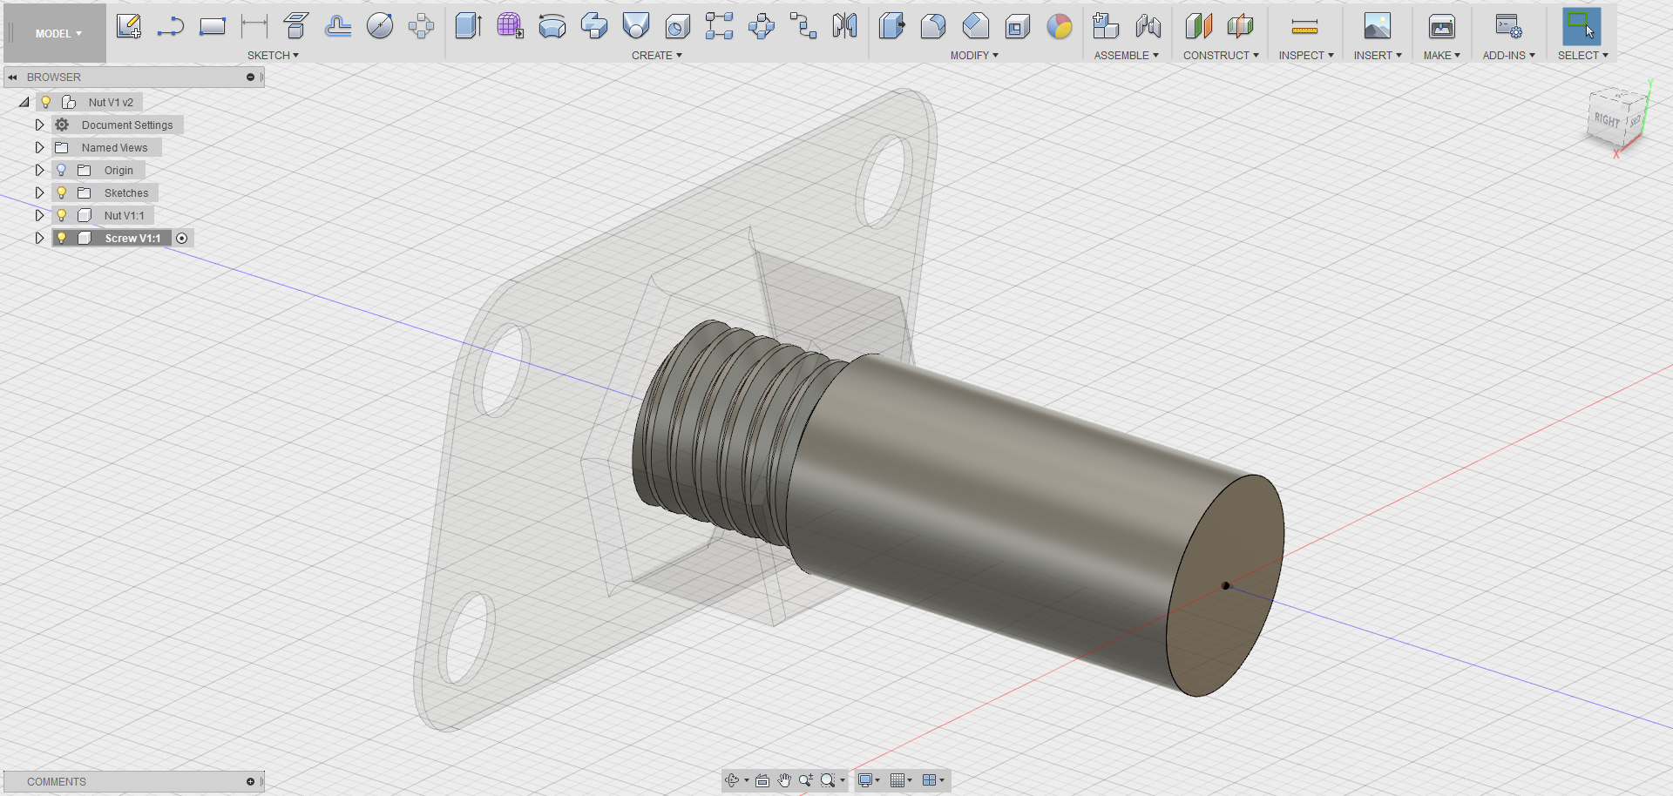Collapse the Browser panel
1673x796 pixels.
tap(12, 77)
